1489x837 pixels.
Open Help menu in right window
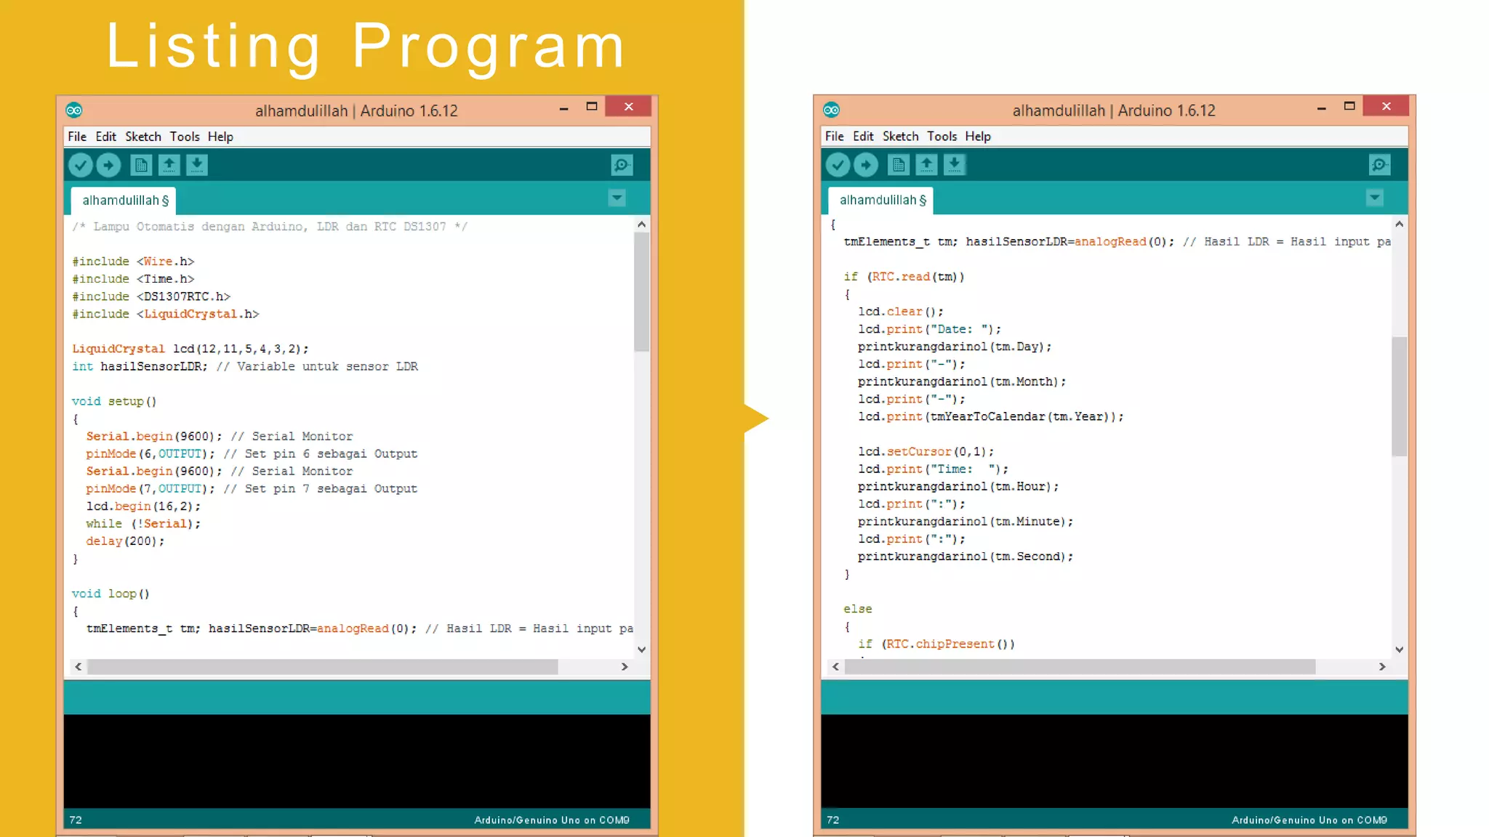click(978, 136)
